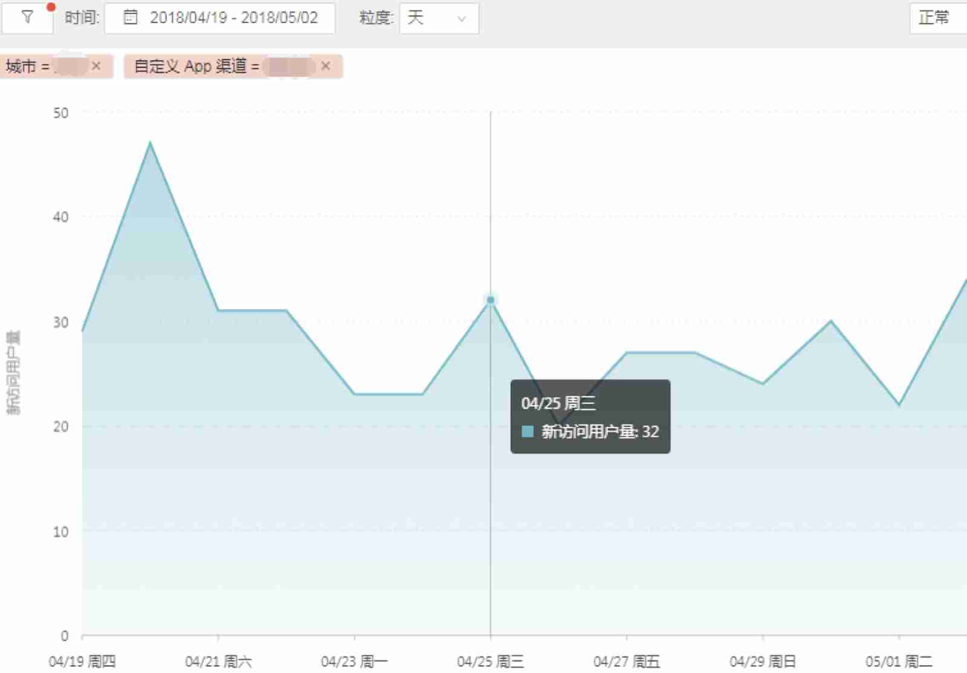Click the tooltip text 新访问用户量: 32
Screen dimensions: 967x673
click(600, 431)
